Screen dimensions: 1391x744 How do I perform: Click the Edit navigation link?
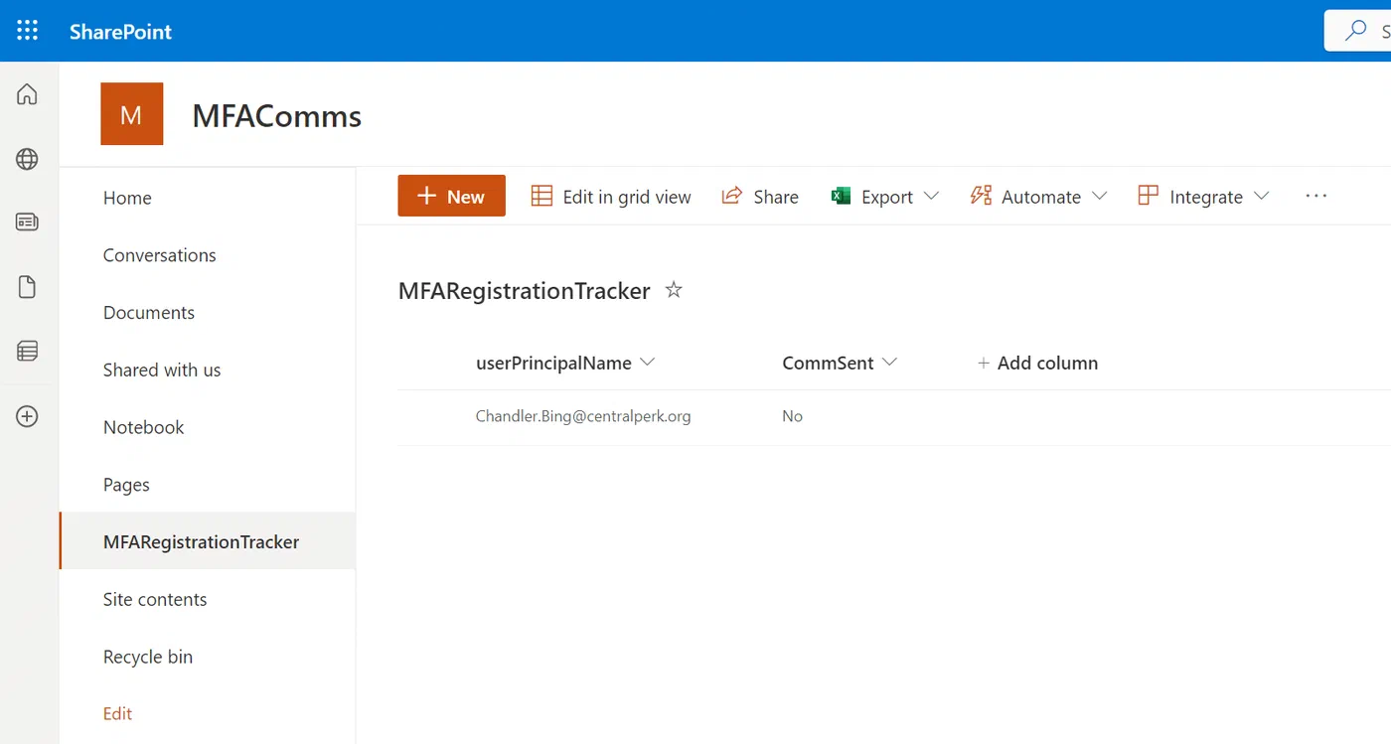click(x=117, y=713)
